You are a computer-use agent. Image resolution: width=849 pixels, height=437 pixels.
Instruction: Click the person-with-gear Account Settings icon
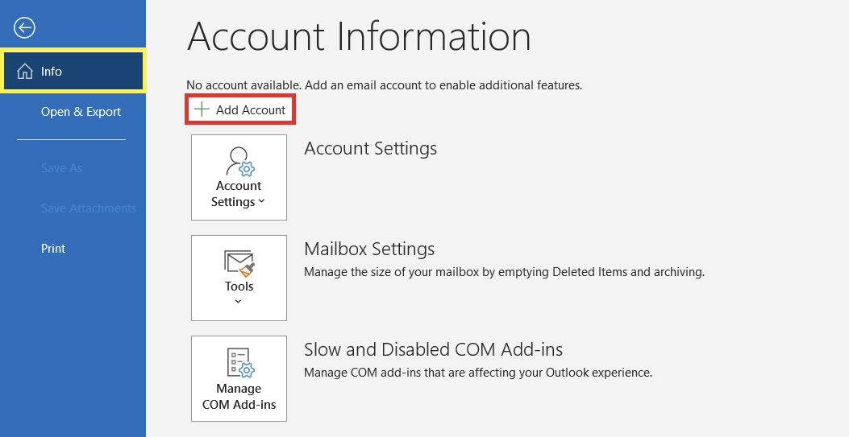(x=239, y=161)
